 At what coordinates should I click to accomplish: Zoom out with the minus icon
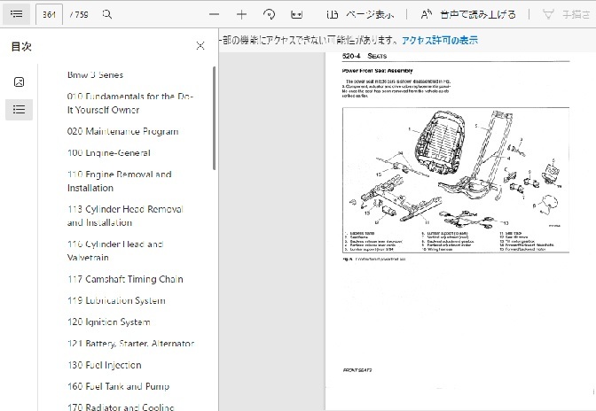pyautogui.click(x=215, y=15)
